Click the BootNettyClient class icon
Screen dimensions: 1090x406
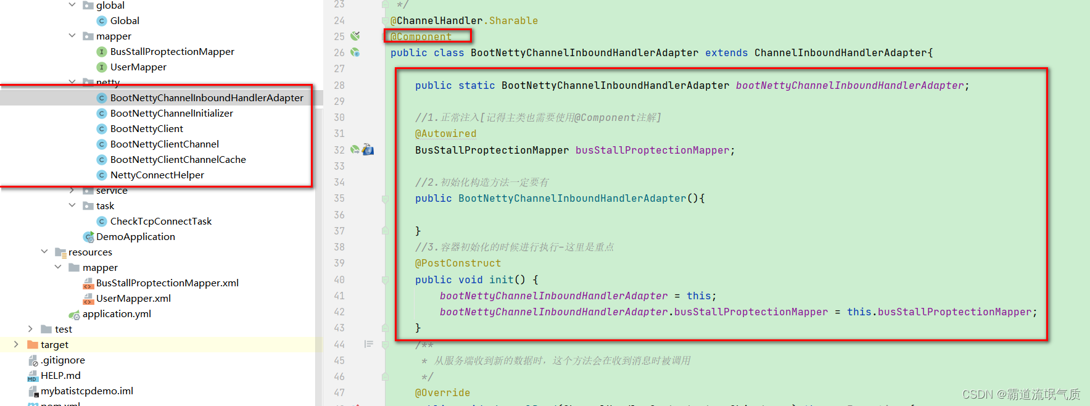point(102,129)
